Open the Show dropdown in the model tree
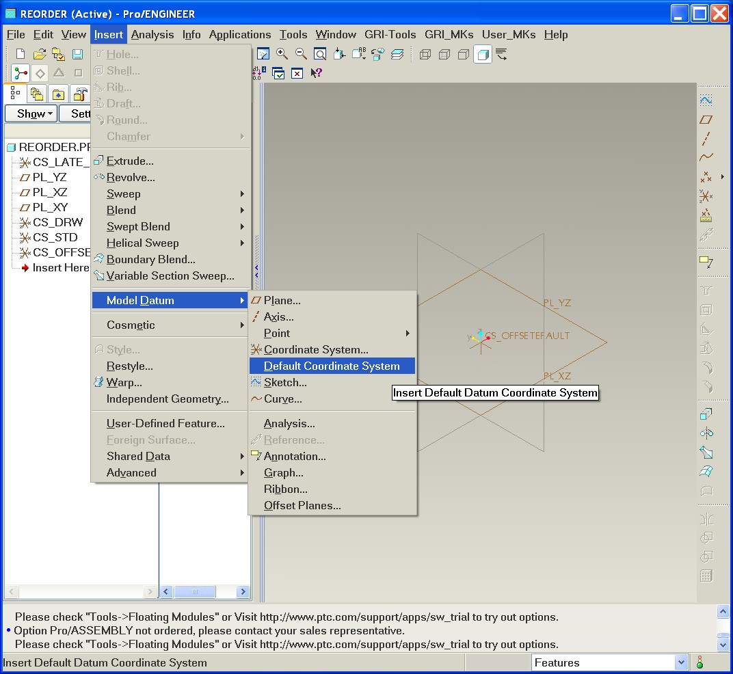 pos(31,113)
